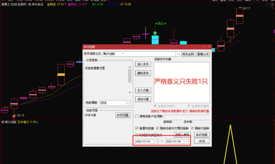Click the cyan candlestick below the 卖出 marker
Image resolution: width=275 pixels, height=164 pixels.
coord(155,40)
